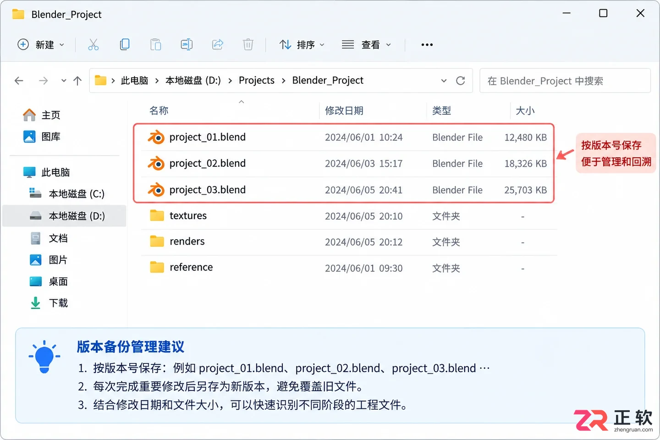Click size 25,703 KB cell
Viewport: 660px width, 440px height.
pos(526,190)
